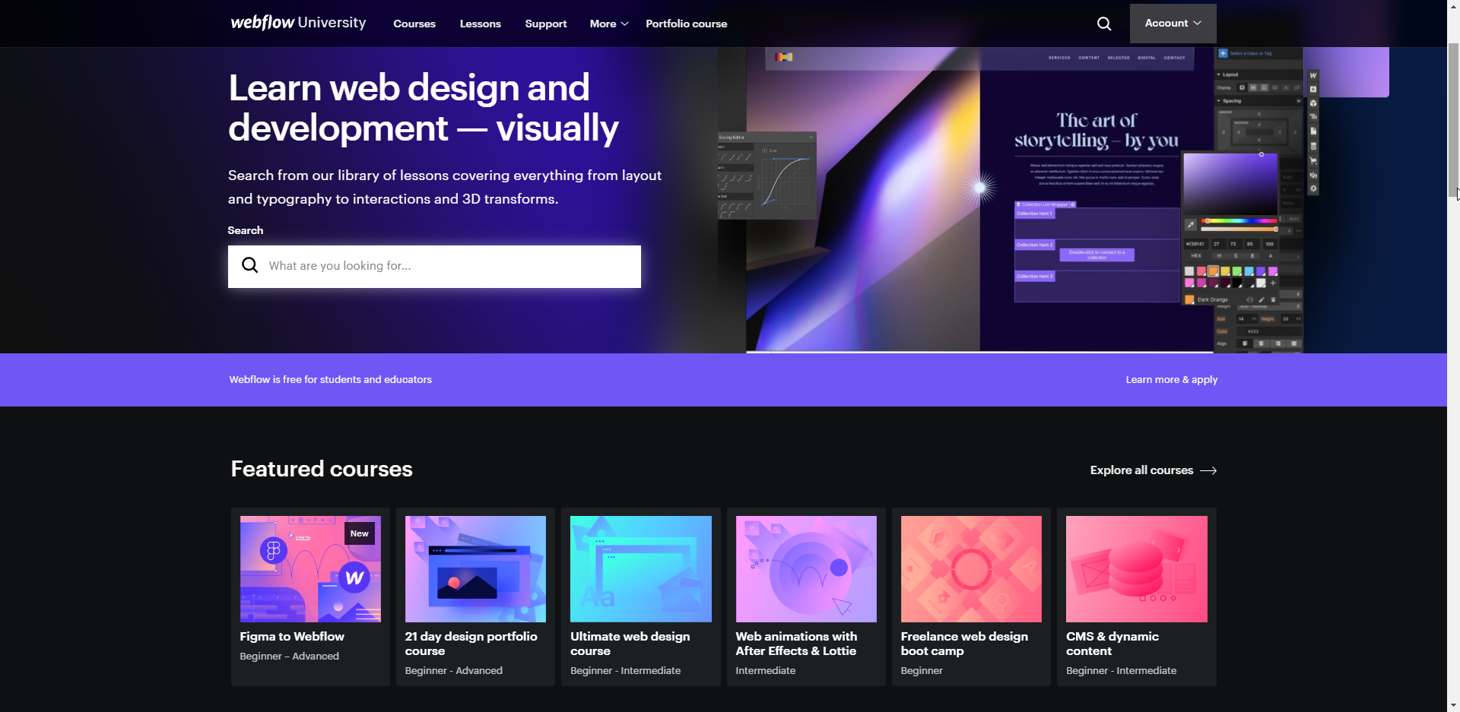
Task: Click 'Beginner - Intermediate' under Ultimate web design course
Action: (x=626, y=671)
